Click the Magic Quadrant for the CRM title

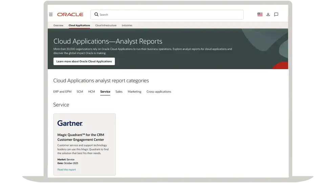[81, 137]
